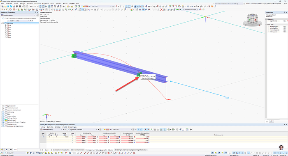Click the Werte an Flächen tree item
The image size is (288, 156).
point(12,118)
